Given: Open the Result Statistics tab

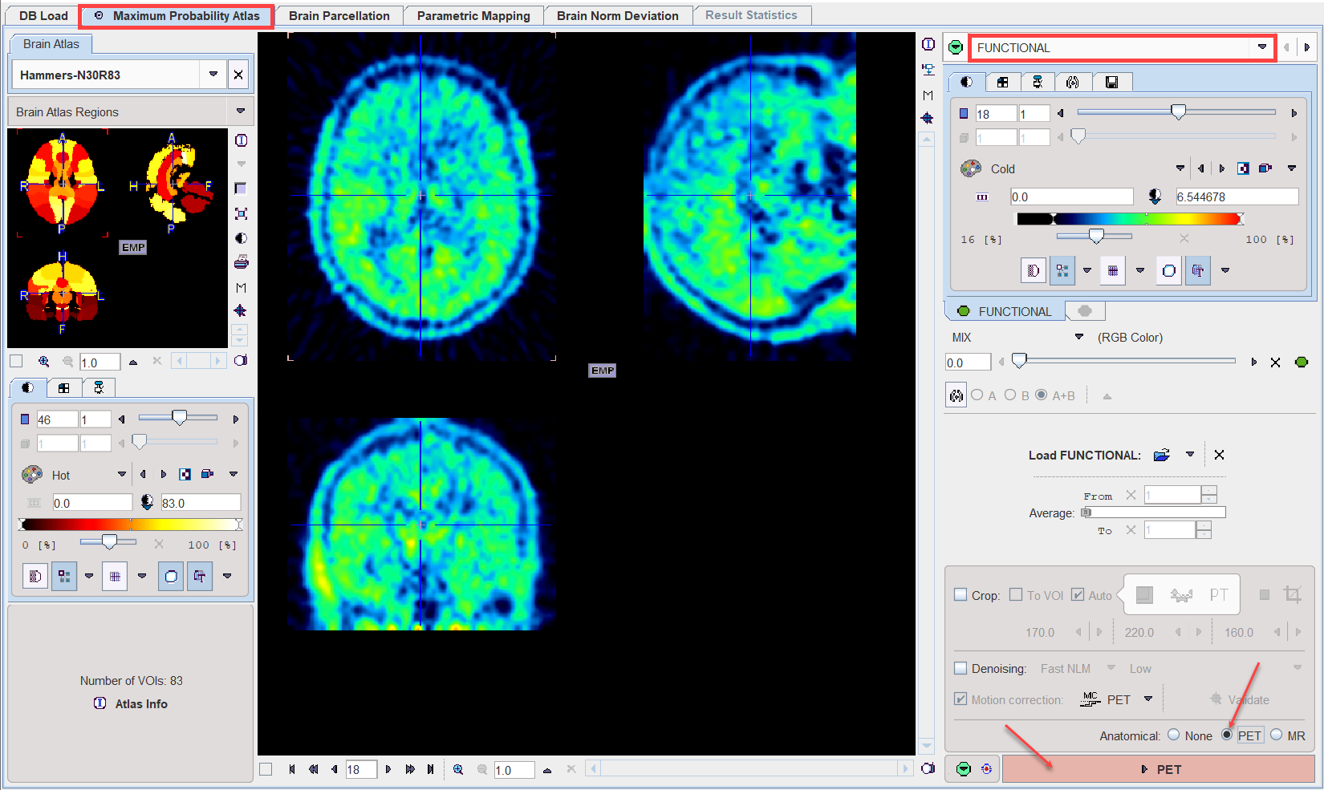Looking at the screenshot, I should coord(751,15).
